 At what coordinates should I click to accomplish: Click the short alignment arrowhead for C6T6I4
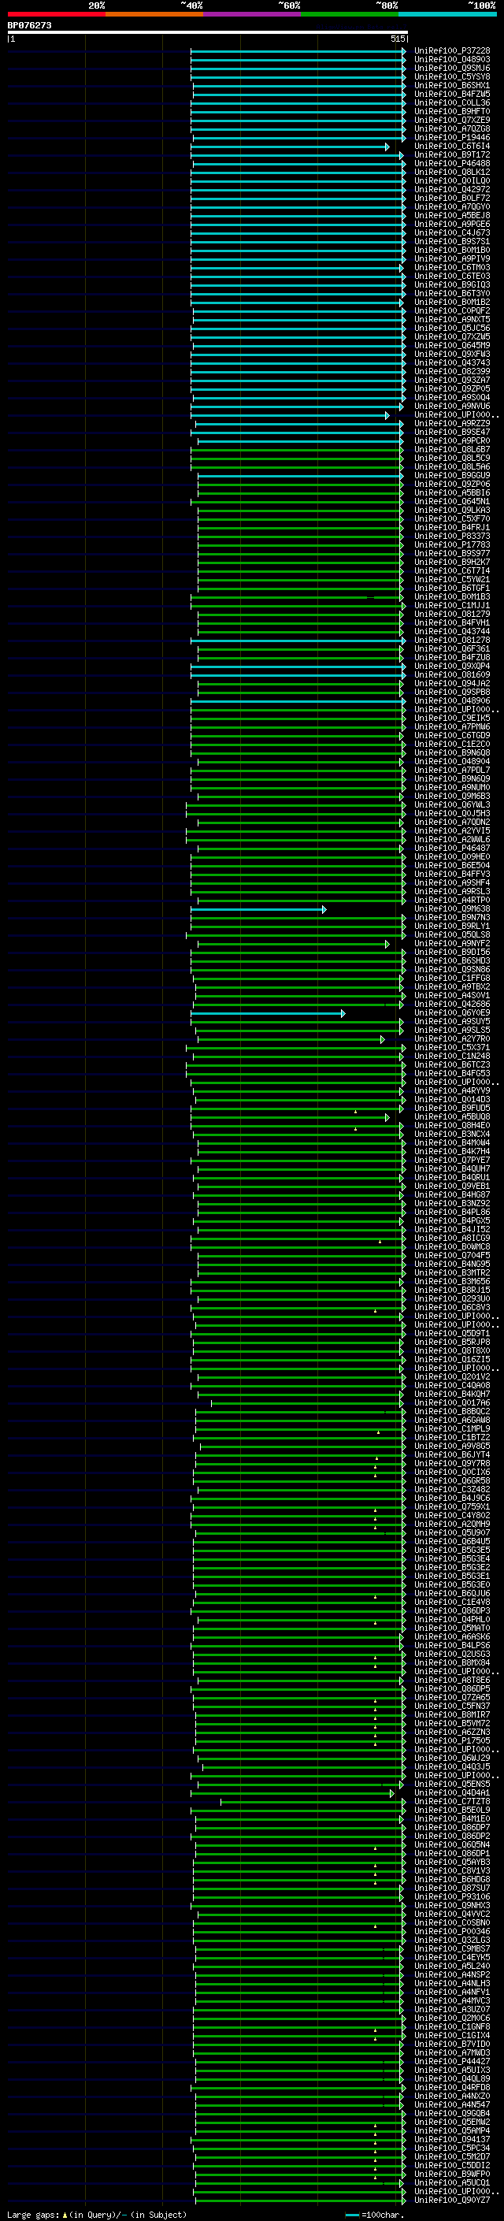(x=387, y=147)
